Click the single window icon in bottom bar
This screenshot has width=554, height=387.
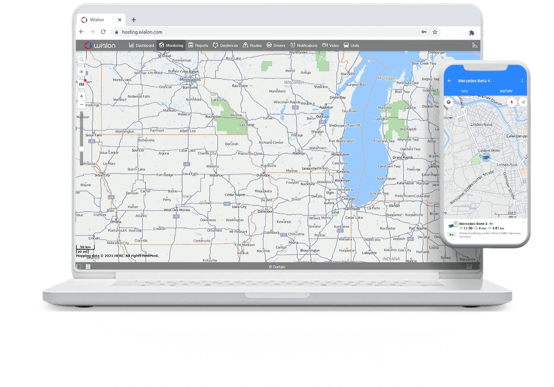coord(79,267)
